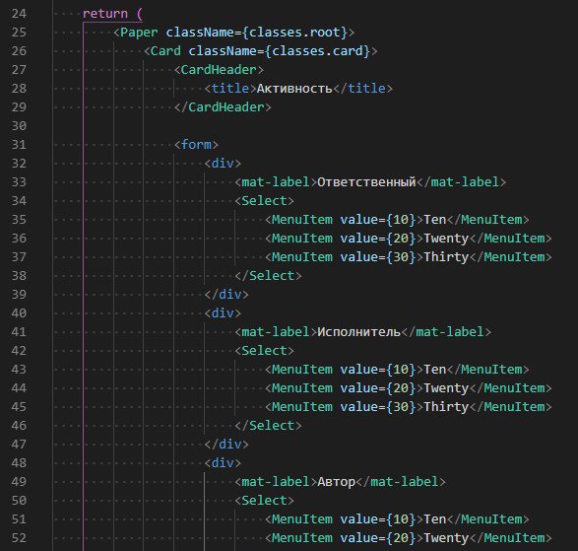This screenshot has width=578, height=551.
Task: Click opening MenuItem tag name on line 37
Action: [302, 257]
